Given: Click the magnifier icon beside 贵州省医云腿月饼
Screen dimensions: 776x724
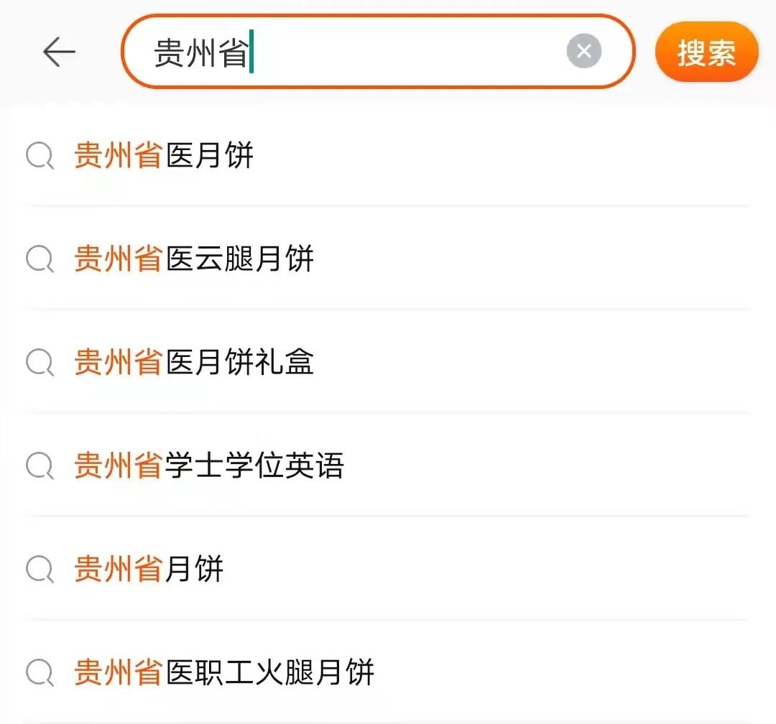Looking at the screenshot, I should pyautogui.click(x=40, y=260).
